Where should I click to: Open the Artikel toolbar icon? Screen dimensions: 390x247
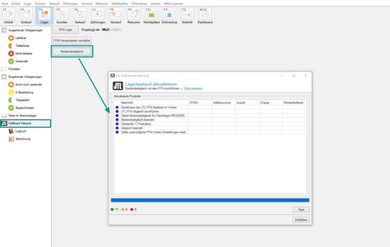(8, 15)
